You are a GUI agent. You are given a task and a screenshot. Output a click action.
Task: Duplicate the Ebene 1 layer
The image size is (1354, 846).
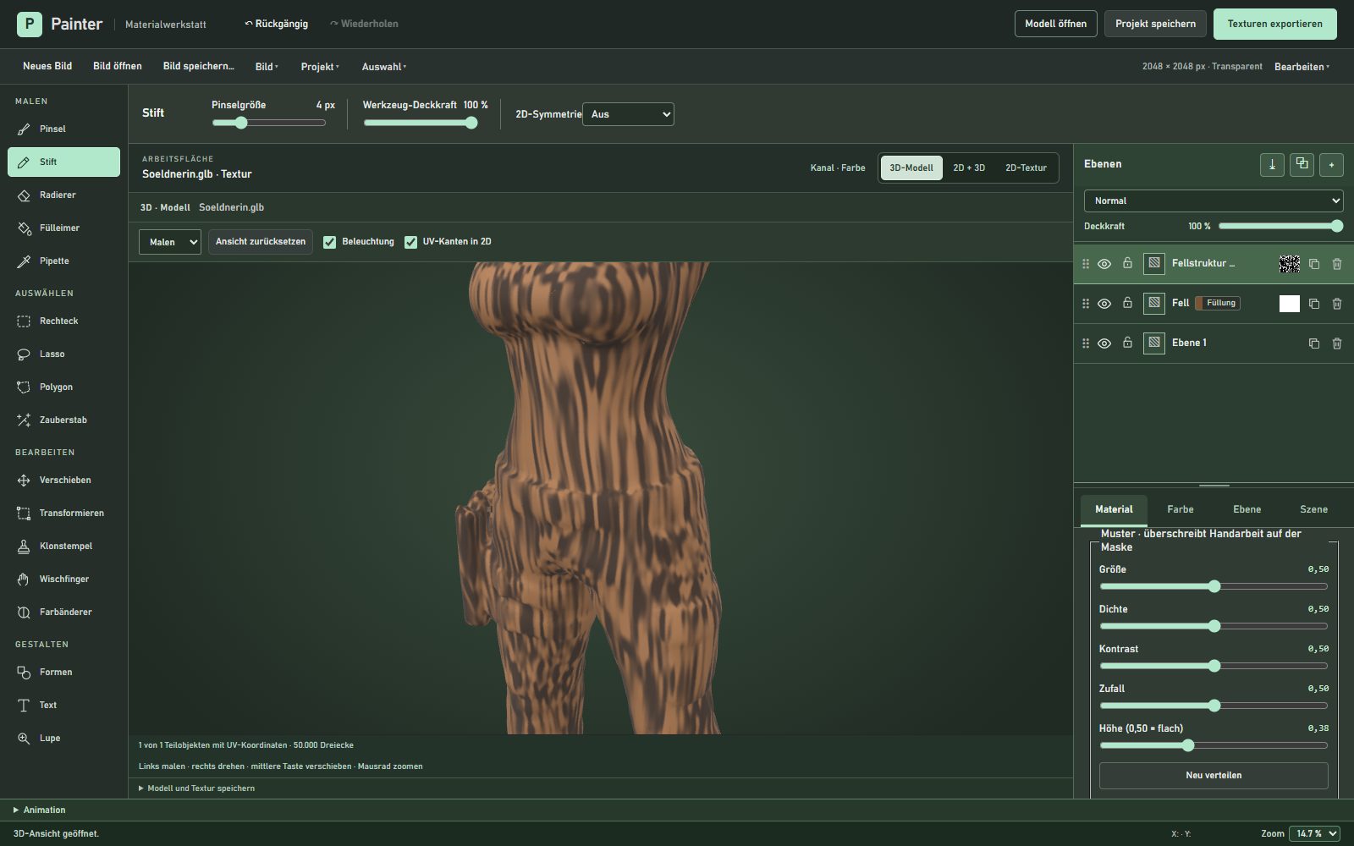1314,343
